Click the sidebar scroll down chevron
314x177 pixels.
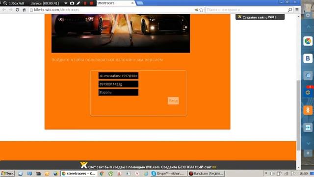[308, 143]
